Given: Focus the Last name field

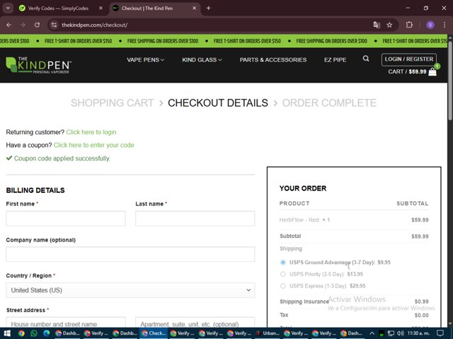Looking at the screenshot, I should pos(195,218).
